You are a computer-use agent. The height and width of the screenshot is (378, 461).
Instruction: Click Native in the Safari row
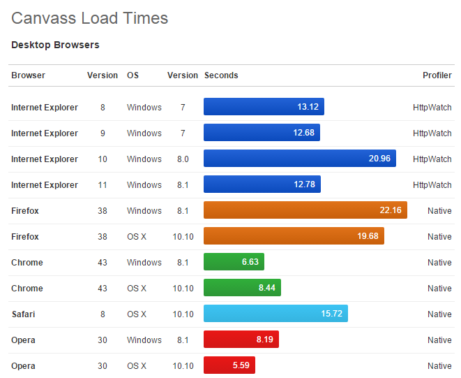[x=439, y=314]
